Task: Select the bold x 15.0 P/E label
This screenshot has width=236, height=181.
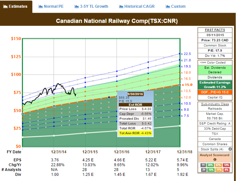Action: [x=187, y=85]
